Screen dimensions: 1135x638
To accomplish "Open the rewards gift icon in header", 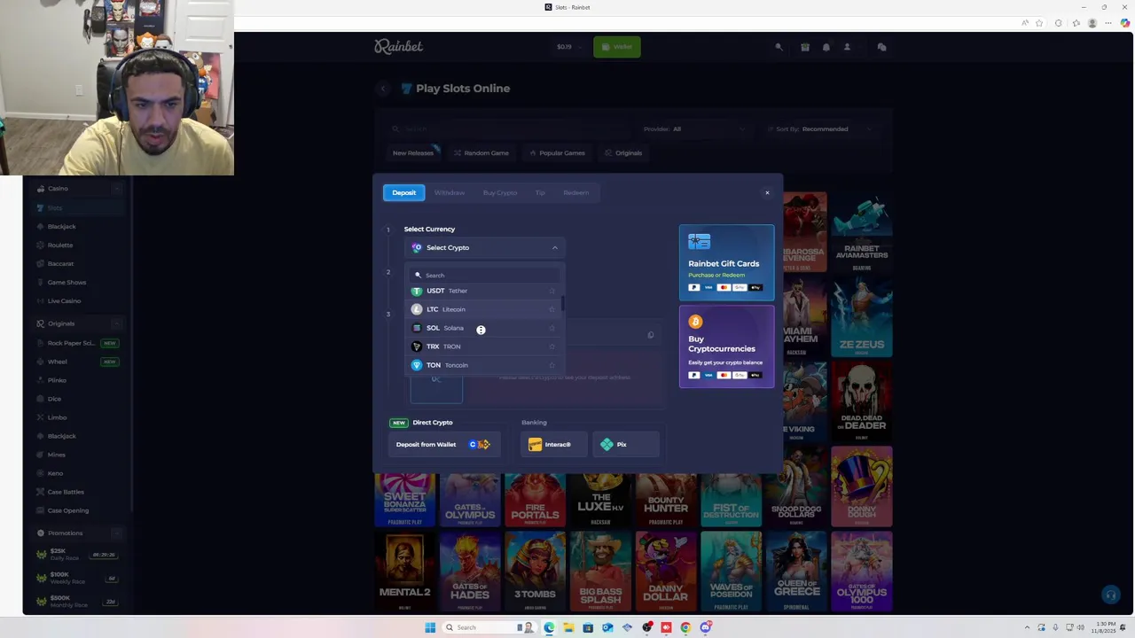I will [805, 47].
